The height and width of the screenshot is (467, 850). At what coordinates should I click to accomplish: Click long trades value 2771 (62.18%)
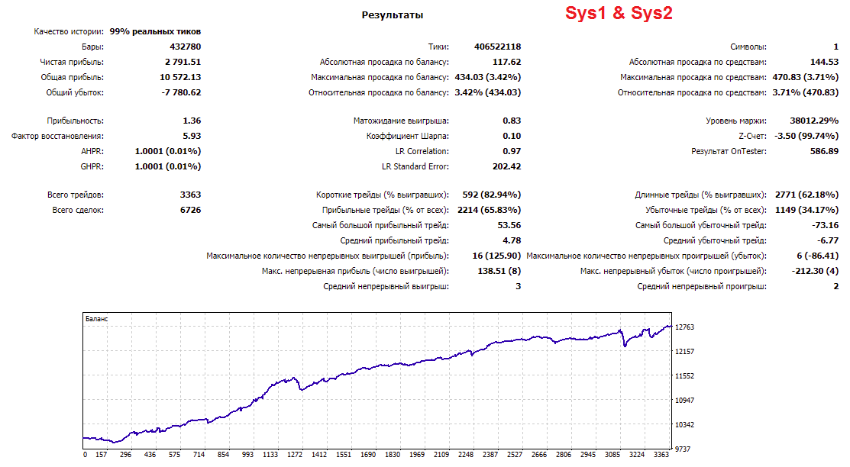click(806, 195)
